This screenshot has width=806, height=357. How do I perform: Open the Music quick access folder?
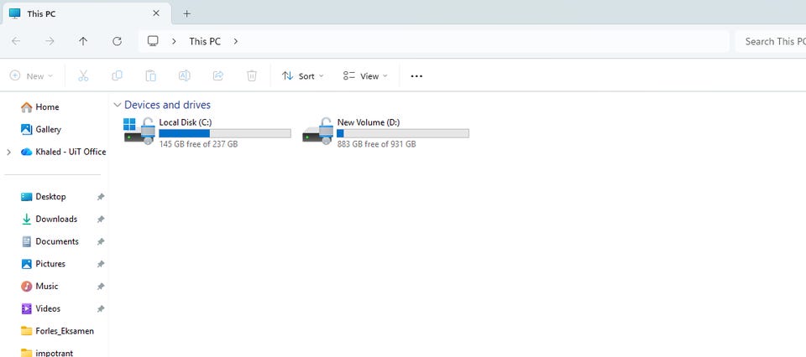(x=39, y=287)
